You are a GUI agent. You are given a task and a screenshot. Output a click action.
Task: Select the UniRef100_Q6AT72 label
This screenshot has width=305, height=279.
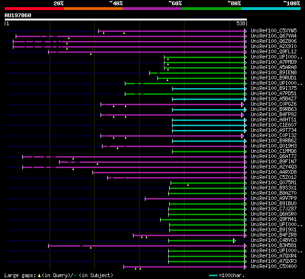(274, 157)
